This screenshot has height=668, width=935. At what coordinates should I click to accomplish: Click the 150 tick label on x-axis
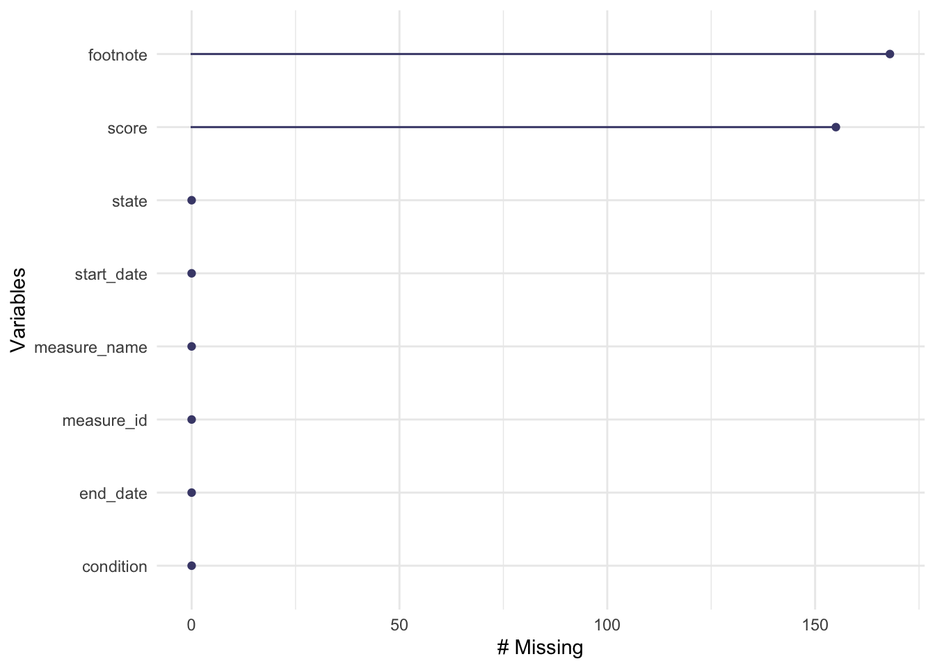coord(815,625)
